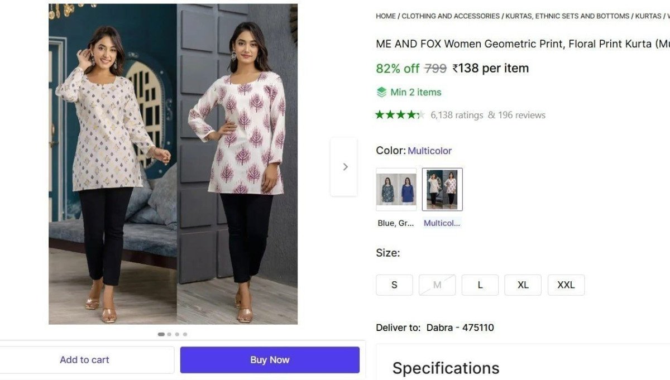This screenshot has width=670, height=380.
Task: Click Add to cart
Action: [x=84, y=359]
